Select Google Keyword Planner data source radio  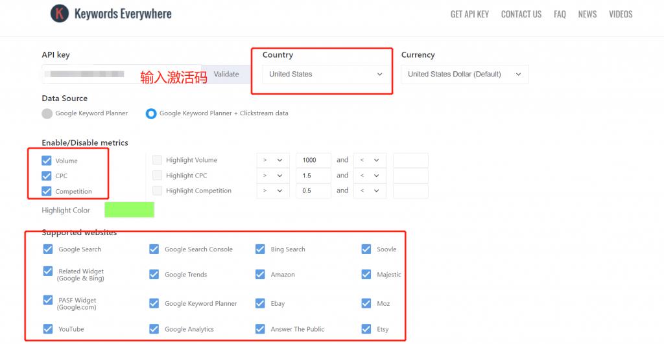(x=47, y=113)
